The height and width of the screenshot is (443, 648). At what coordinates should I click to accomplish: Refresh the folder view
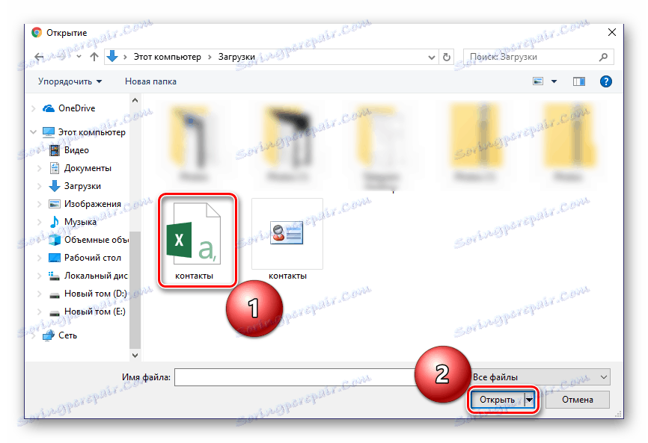[446, 57]
